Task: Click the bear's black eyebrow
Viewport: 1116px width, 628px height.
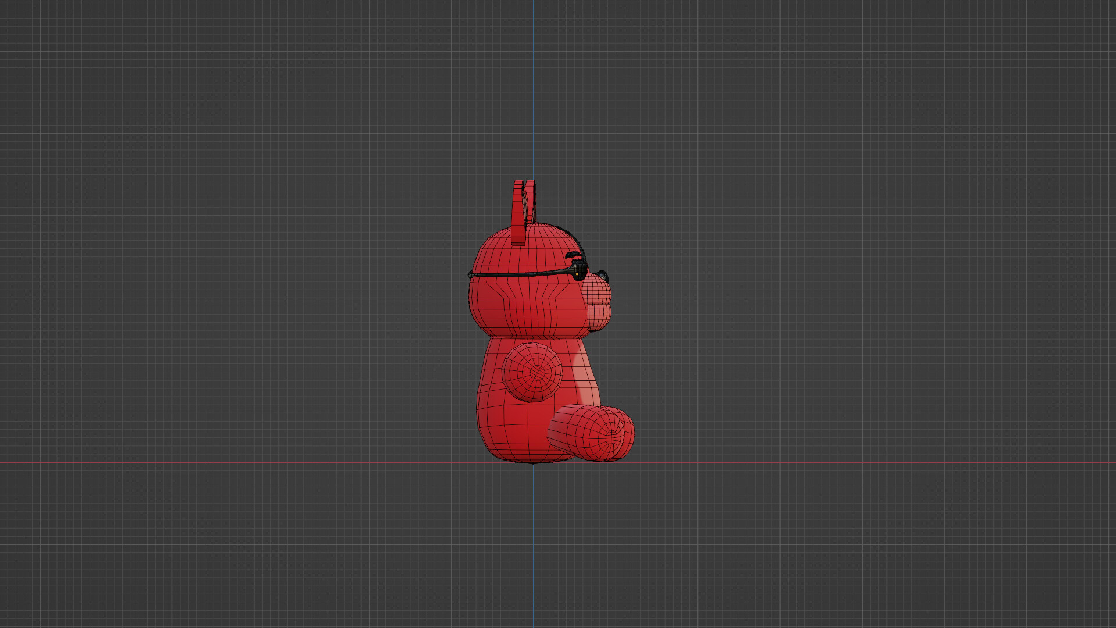Action: pyautogui.click(x=574, y=256)
